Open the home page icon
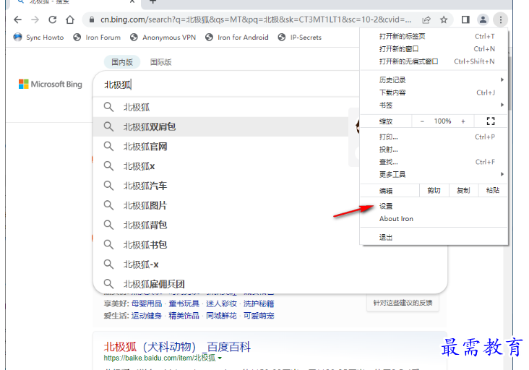529x370 pixels. (70, 20)
